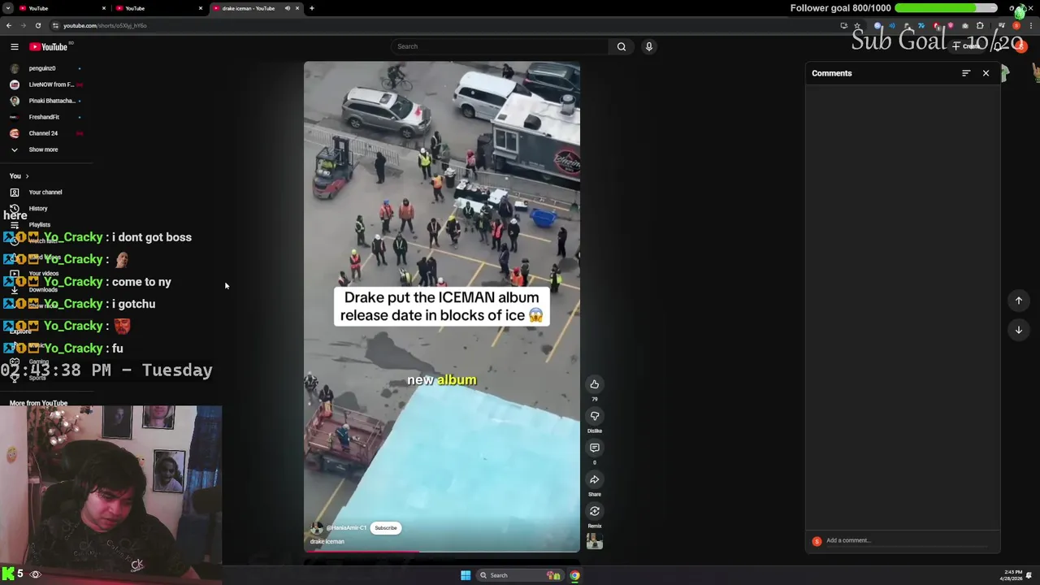Reload the page in browser toolbar

tap(37, 25)
